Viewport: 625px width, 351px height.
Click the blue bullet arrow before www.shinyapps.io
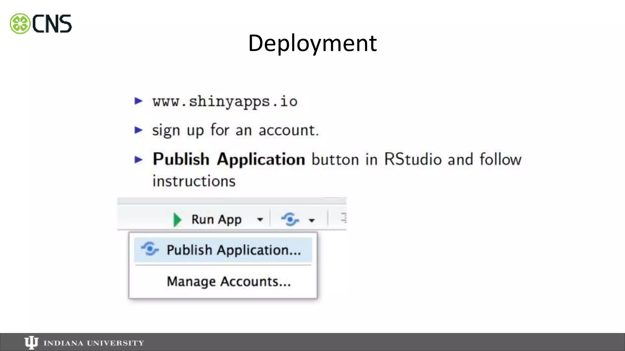pos(139,101)
